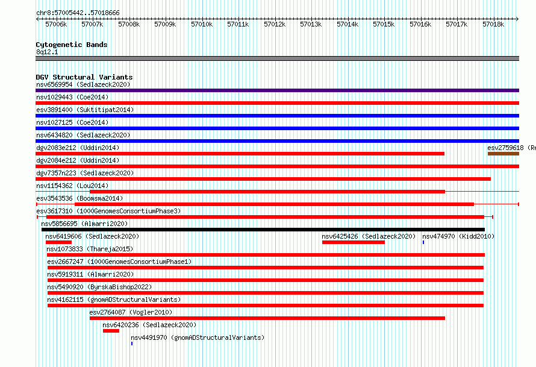Open dgv2083e212 (Uddin2014) label
This screenshot has width=536, height=367.
78,148
